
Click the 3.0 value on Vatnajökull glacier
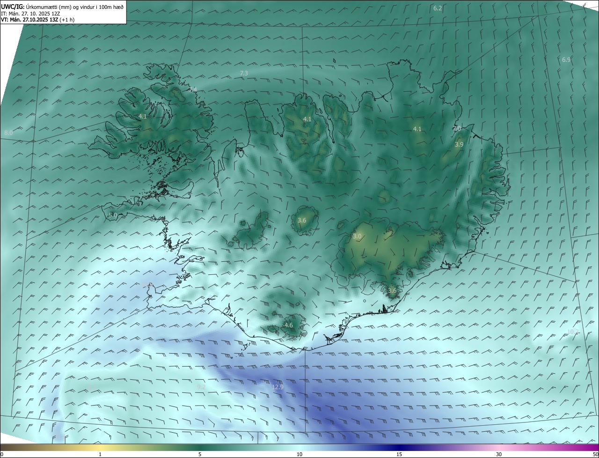(357, 236)
